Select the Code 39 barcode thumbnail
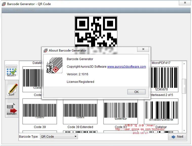 click(40, 111)
